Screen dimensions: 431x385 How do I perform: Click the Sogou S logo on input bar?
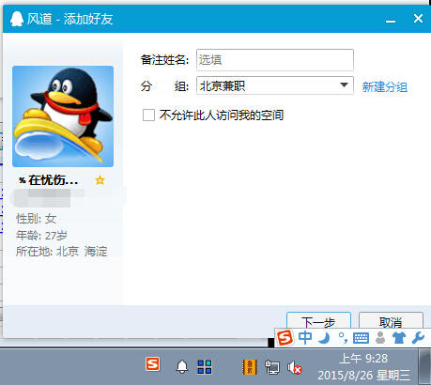(x=285, y=338)
